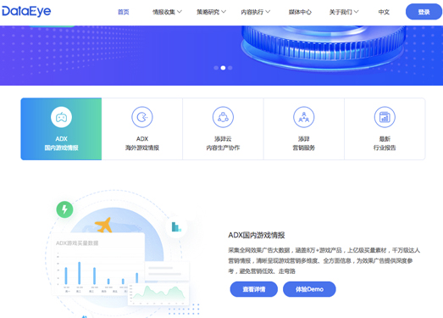Click the 添羿 marketing people icon
Viewport: 443px width, 318px height.
[304, 117]
